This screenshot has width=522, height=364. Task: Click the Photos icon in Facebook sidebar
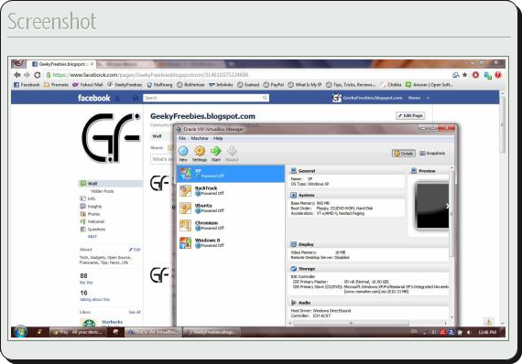(x=83, y=214)
